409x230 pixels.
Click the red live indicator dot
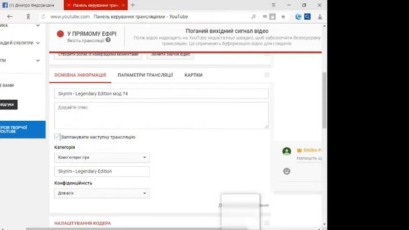60,34
